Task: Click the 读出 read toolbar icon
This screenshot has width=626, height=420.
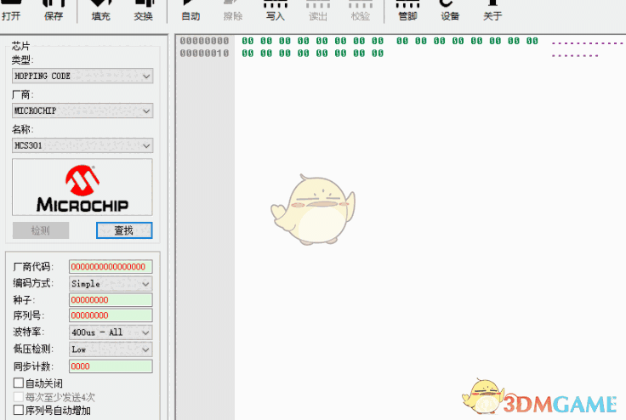Action: click(x=318, y=10)
